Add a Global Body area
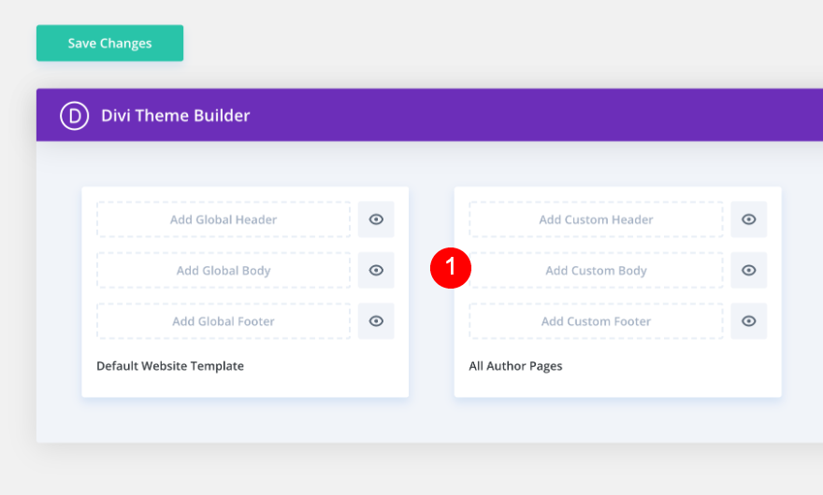Viewport: 823px width, 495px height. pyautogui.click(x=224, y=270)
